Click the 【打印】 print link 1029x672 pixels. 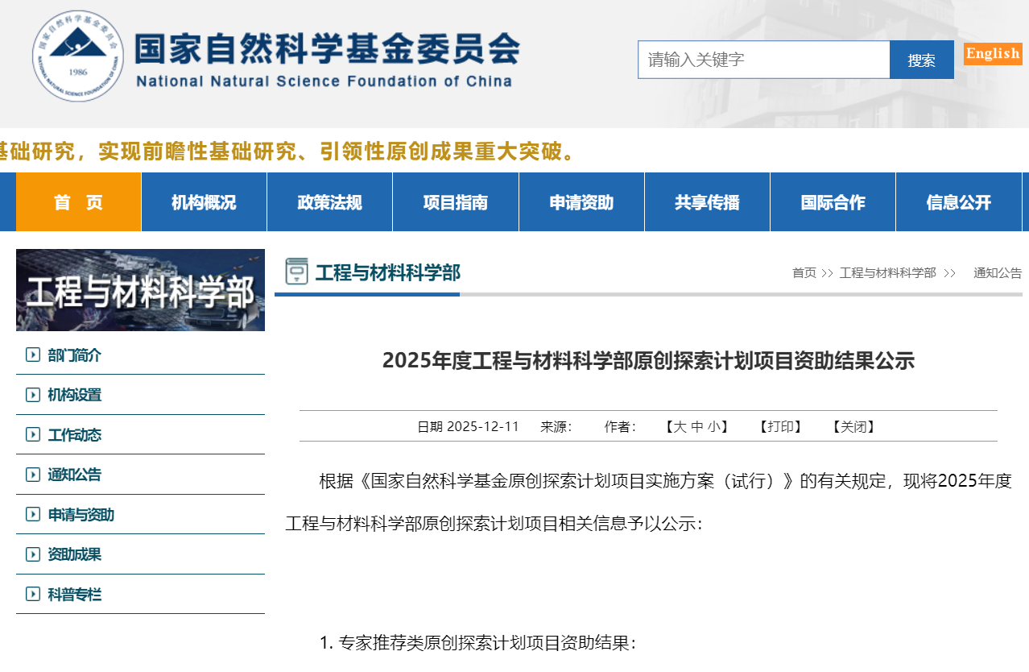click(781, 426)
